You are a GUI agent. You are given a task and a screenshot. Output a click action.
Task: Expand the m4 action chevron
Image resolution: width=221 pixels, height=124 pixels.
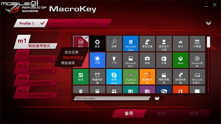coord(54,83)
